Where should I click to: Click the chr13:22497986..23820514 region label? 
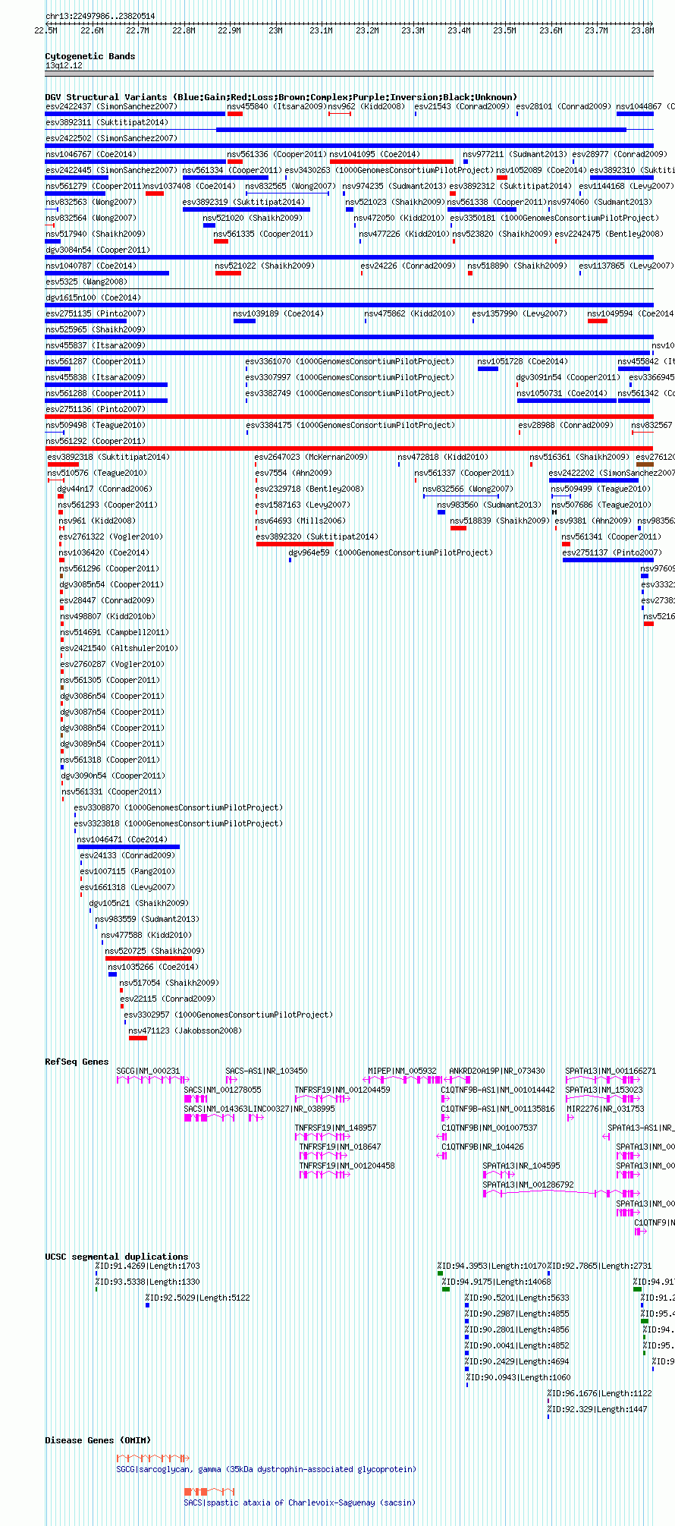[x=100, y=16]
